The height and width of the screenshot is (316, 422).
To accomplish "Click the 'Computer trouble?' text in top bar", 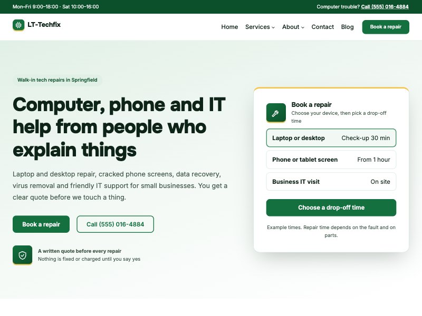I will [x=338, y=7].
